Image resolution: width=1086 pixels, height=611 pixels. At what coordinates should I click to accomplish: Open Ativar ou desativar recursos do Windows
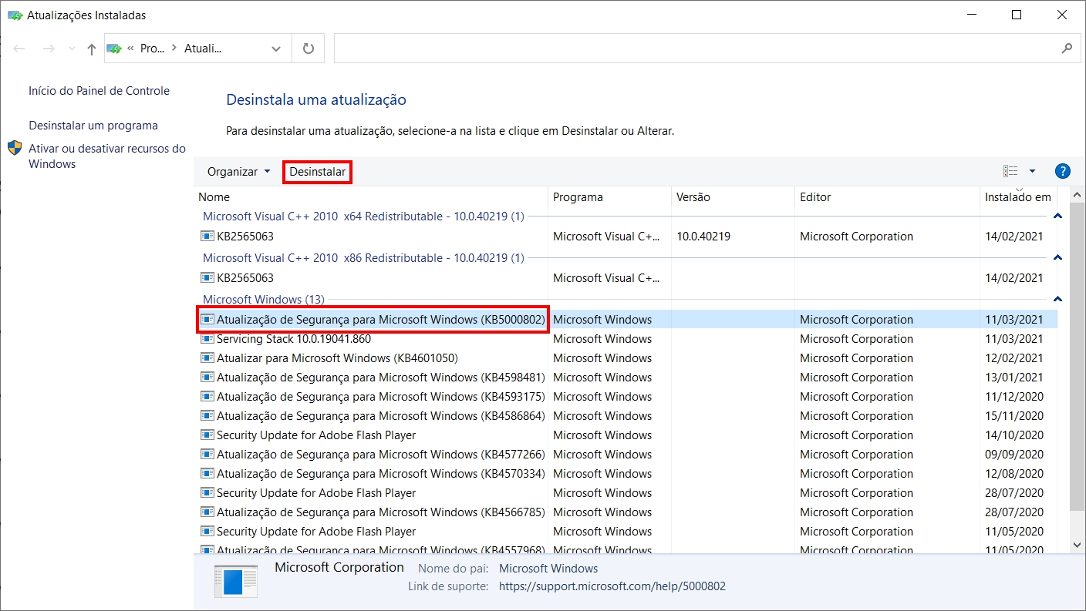click(x=107, y=156)
